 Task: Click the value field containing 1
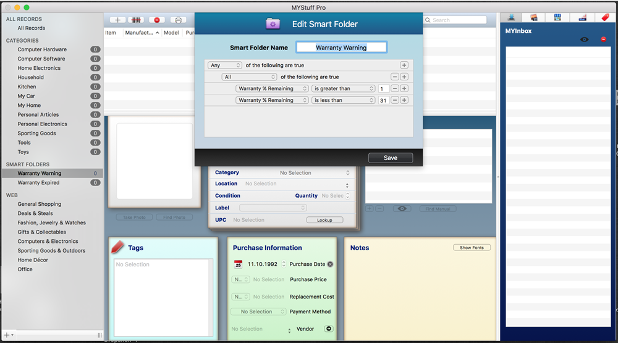383,89
